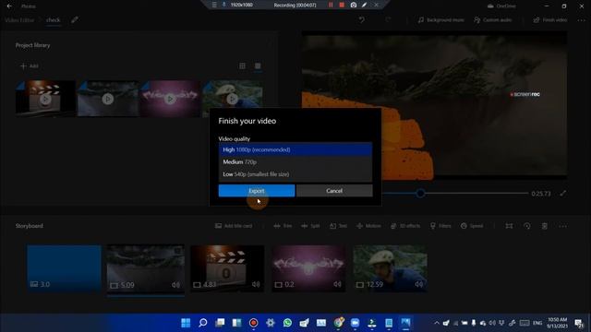Open taskbar Search
Image resolution: width=591 pixels, height=332 pixels.
tap(203, 323)
